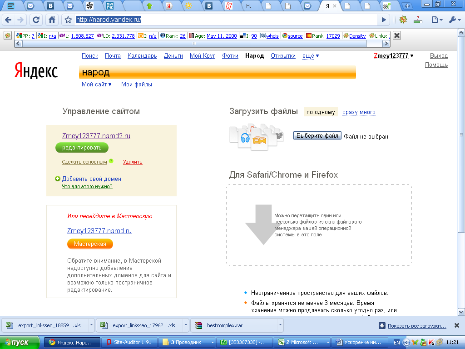Image resolution: width=465 pixels, height=349 pixels.
Task: Open the wrench settings menu
Action: [x=455, y=20]
